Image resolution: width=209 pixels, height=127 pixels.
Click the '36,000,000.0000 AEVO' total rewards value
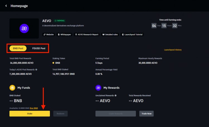point(22,63)
